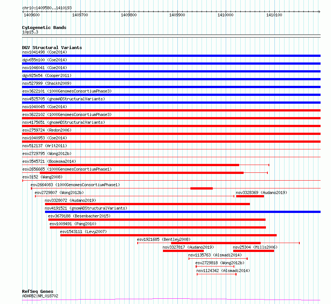Click nsv25304 (Mills2006) variant label

pos(255,247)
